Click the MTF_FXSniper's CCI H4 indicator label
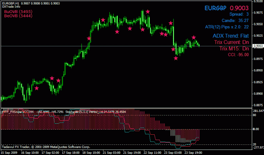This screenshot has height=155, width=264. click(x=18, y=112)
